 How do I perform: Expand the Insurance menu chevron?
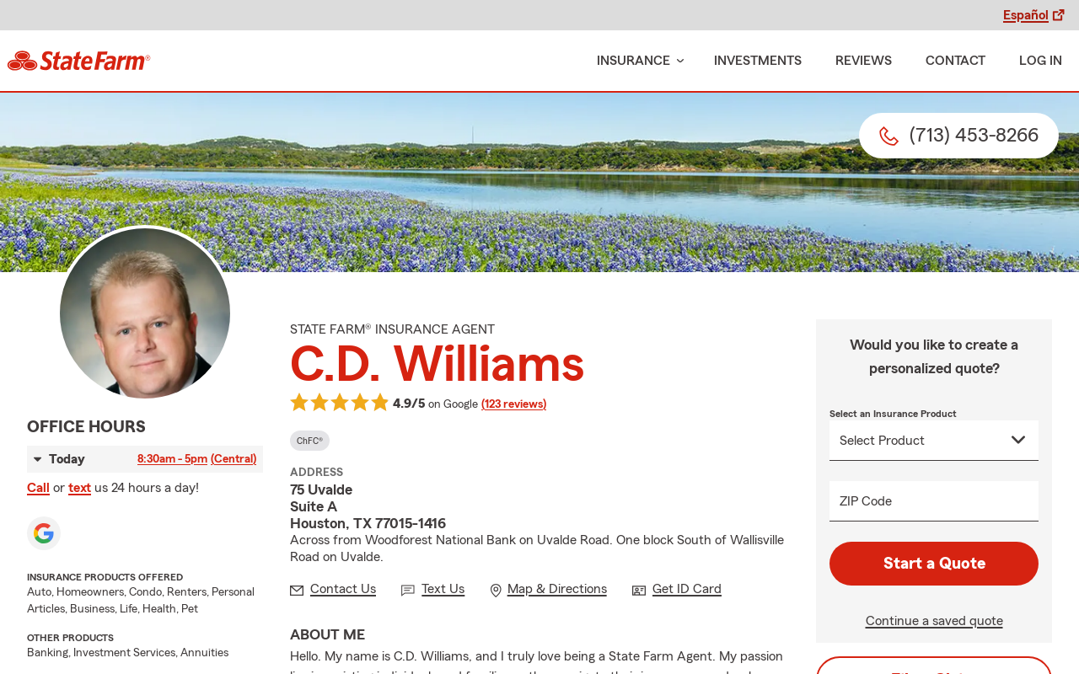pos(680,61)
